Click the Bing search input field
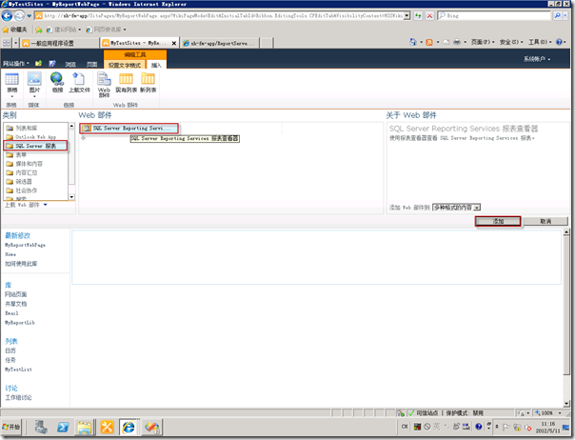 (495, 16)
